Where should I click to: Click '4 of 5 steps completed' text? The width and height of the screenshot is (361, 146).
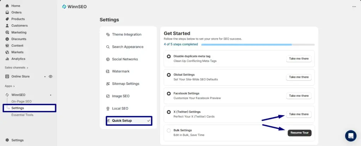pyautogui.click(x=181, y=44)
